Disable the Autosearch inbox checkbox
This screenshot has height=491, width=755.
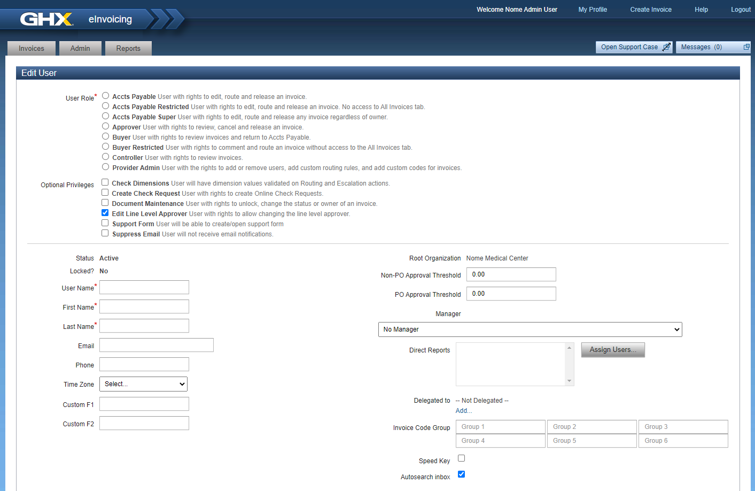[462, 474]
